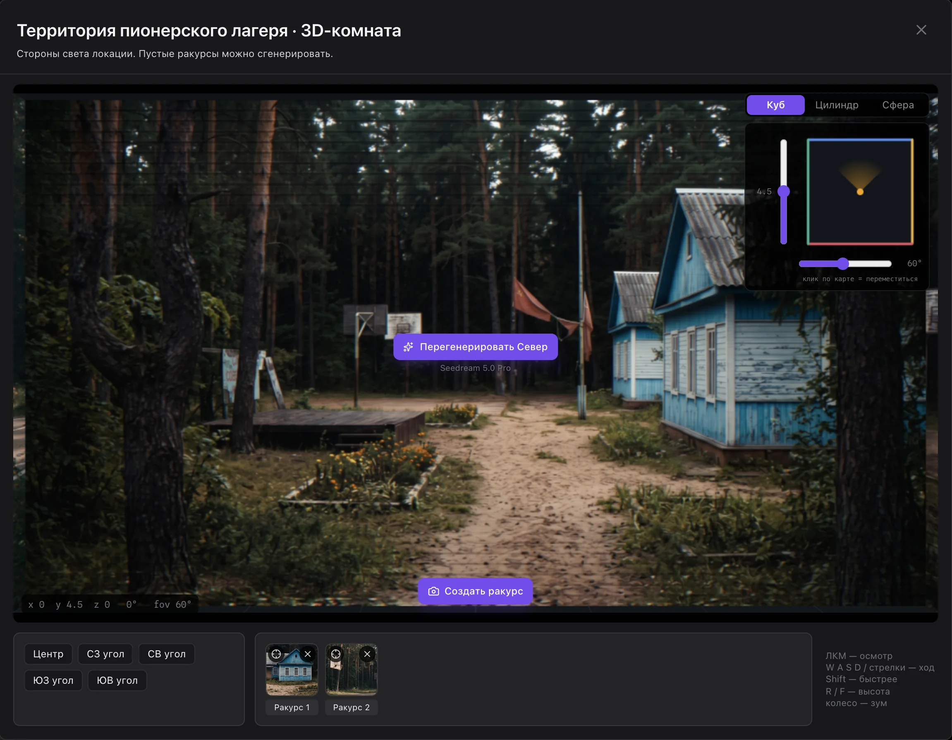
Task: Click the 'ЛКМ — осмотр' hint text
Action: click(x=859, y=656)
